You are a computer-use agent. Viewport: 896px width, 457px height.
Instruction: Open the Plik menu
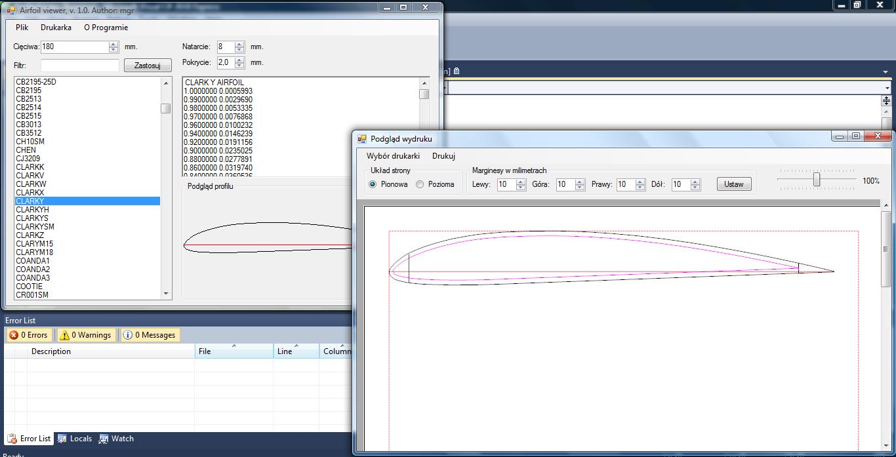click(22, 28)
